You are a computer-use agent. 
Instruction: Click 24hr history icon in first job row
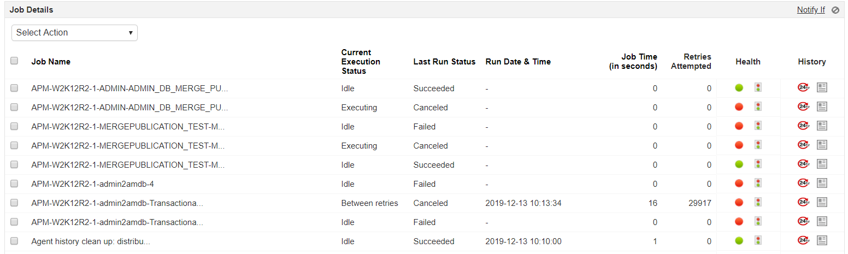[x=803, y=87]
